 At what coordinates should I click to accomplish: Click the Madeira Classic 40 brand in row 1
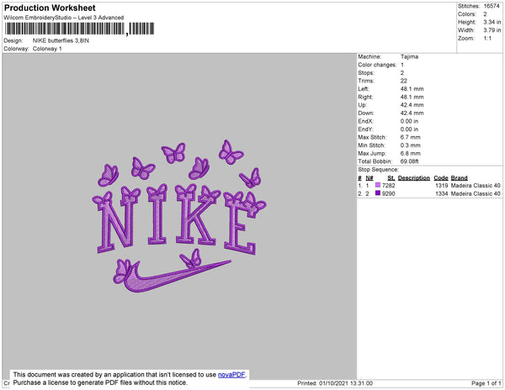point(476,186)
